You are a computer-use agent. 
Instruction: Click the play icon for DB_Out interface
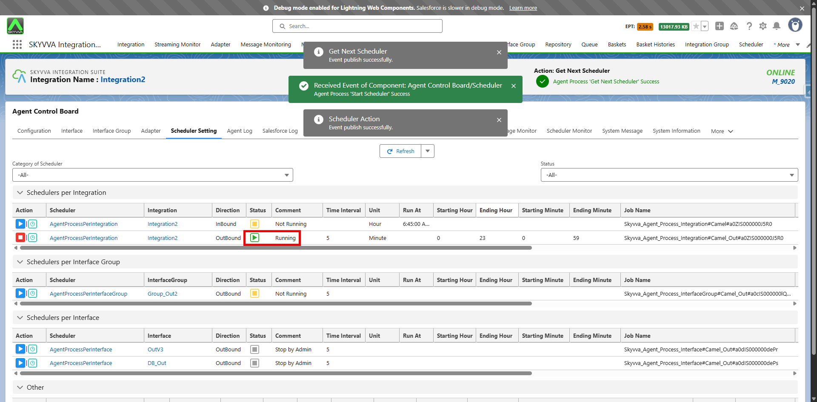pos(20,363)
